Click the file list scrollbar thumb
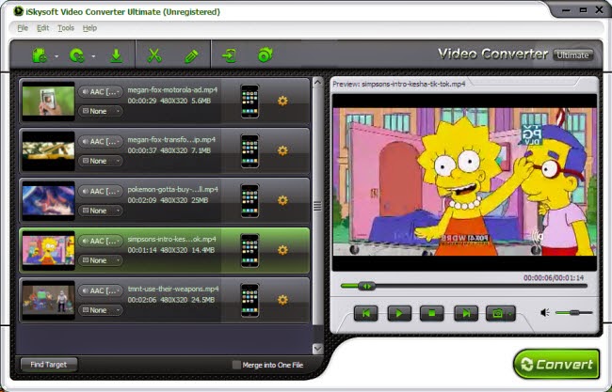 tap(317, 206)
